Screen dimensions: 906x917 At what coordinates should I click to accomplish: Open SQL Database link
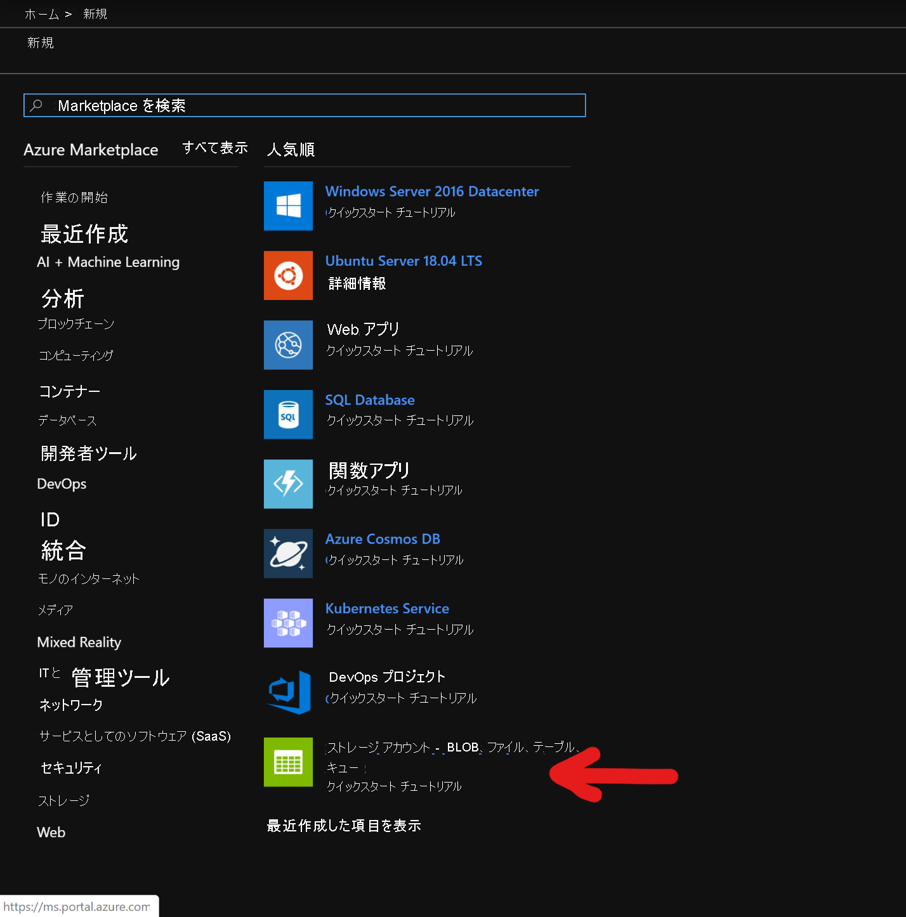point(370,400)
